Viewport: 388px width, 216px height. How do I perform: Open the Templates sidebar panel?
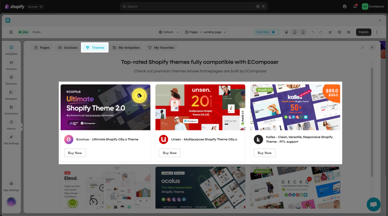[x=11, y=50]
